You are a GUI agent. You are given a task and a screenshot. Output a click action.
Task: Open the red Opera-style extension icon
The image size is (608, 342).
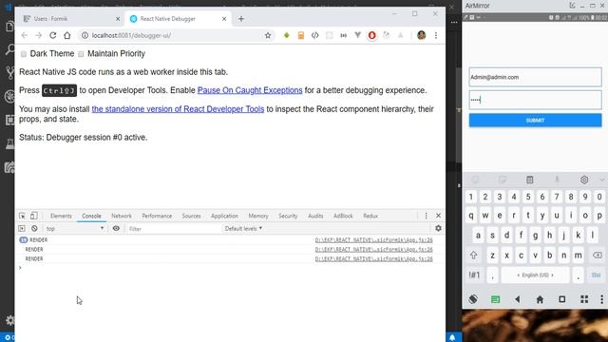coord(371,35)
